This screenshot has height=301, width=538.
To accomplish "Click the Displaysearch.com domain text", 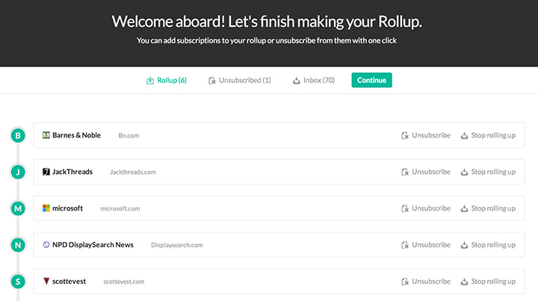I will (x=176, y=245).
